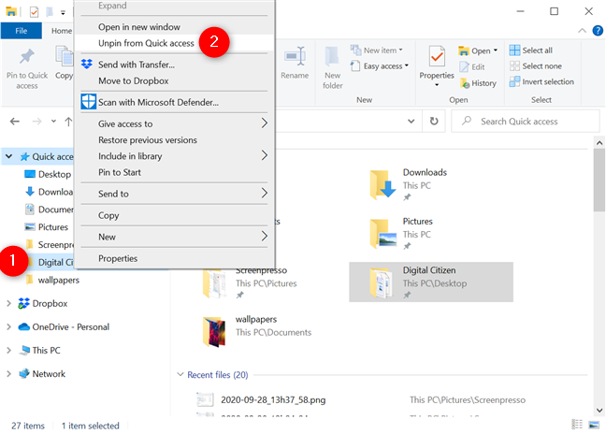Open the address bar history dropdown
This screenshot has height=434, width=606.
coord(411,122)
